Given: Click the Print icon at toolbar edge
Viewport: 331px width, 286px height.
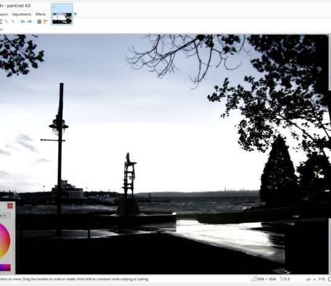Looking at the screenshot, I should (x=1, y=22).
